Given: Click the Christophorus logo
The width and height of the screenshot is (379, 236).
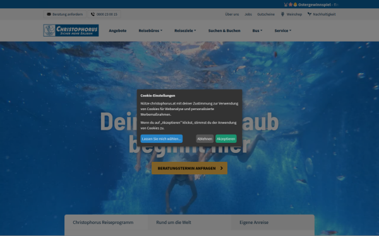Looking at the screenshot, I should point(71,30).
